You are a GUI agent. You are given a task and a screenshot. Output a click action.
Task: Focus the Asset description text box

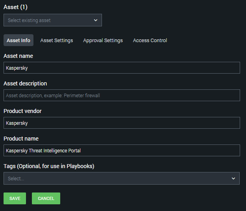[122, 95]
